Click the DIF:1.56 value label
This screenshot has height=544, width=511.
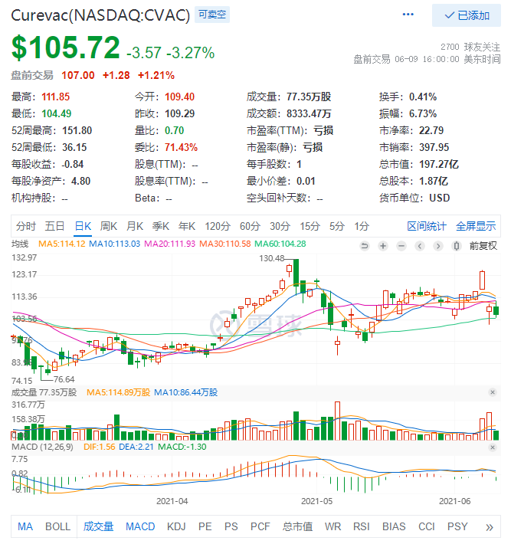click(x=100, y=447)
